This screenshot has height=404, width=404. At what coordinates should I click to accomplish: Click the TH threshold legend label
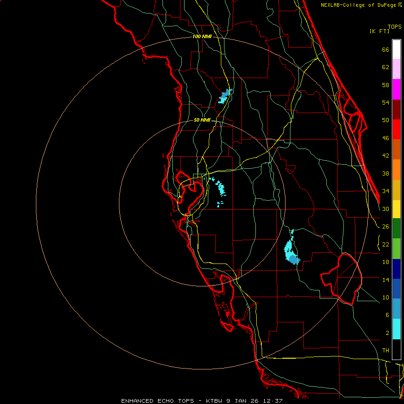coord(386,351)
